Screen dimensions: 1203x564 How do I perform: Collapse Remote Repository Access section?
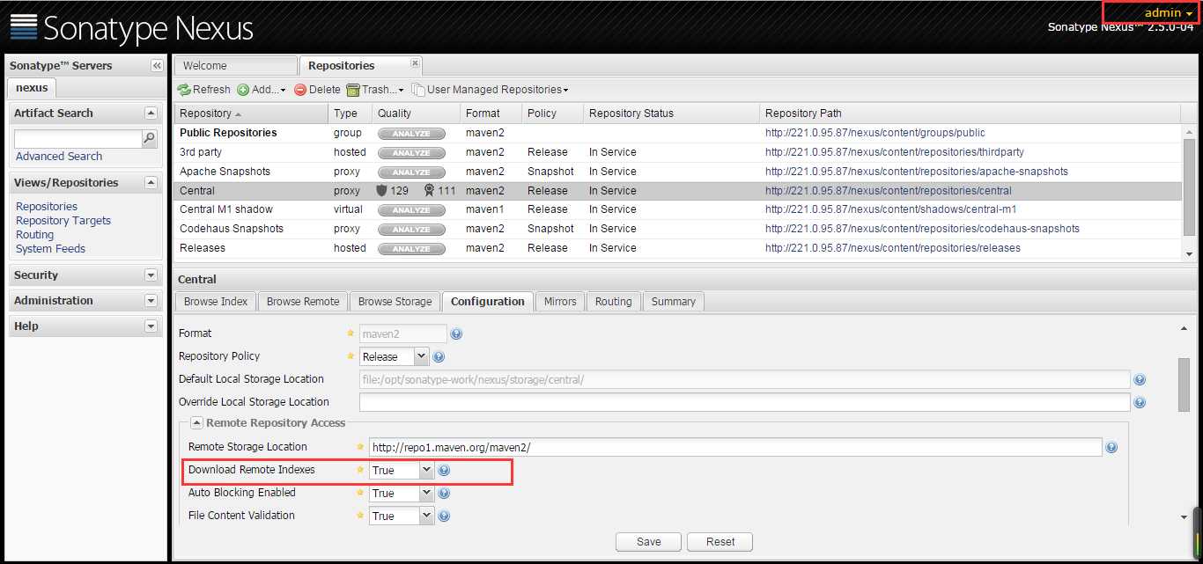(196, 423)
